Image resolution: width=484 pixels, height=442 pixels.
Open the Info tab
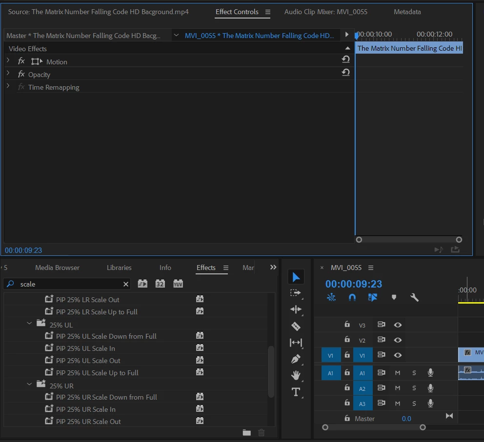pyautogui.click(x=165, y=268)
